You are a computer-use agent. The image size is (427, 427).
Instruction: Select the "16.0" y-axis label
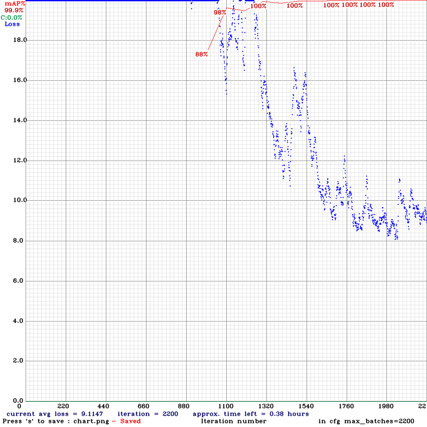pyautogui.click(x=20, y=80)
